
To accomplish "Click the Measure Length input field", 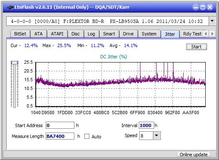I will [x=60, y=136].
